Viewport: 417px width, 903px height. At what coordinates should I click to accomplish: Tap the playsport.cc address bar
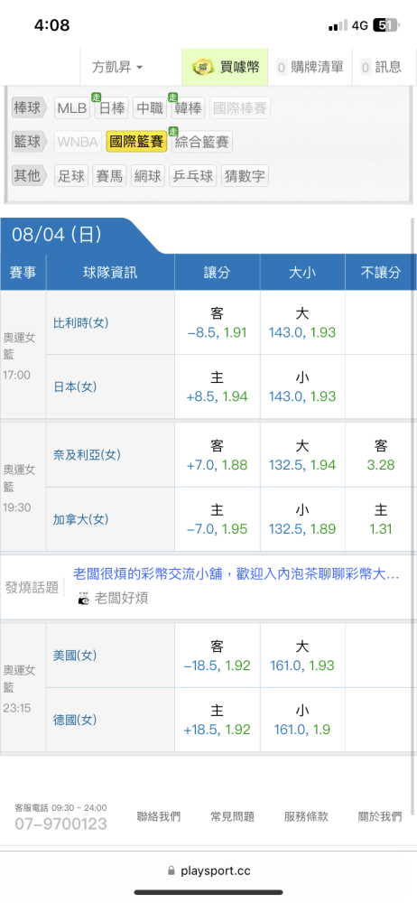pyautogui.click(x=208, y=870)
